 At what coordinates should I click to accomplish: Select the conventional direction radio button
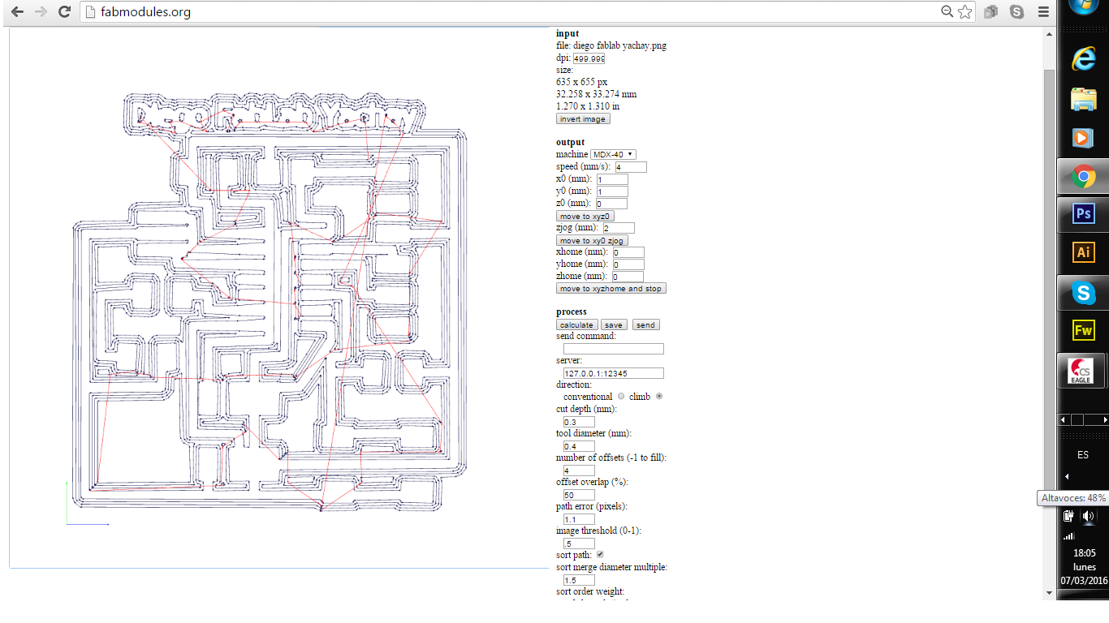[621, 396]
